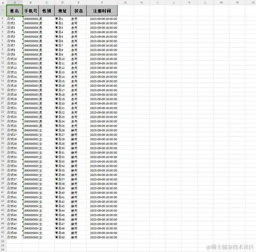Click the select-all corner above row numbers
Viewport: 256px width, 252px height.
(x=3, y=3)
